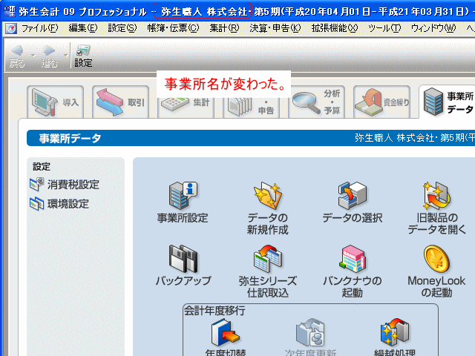Screen dimensions: 475x356
Task: Switch to the 集計 tab
Action: (186, 107)
